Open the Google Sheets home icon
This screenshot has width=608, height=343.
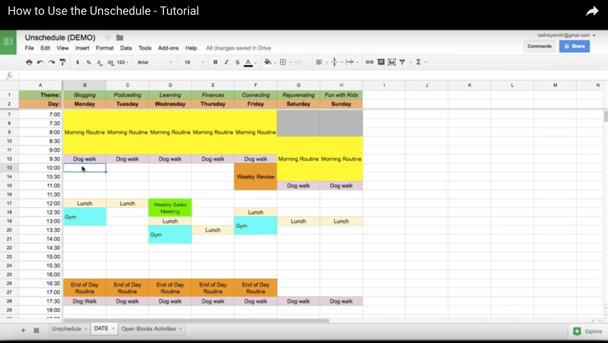tap(8, 42)
